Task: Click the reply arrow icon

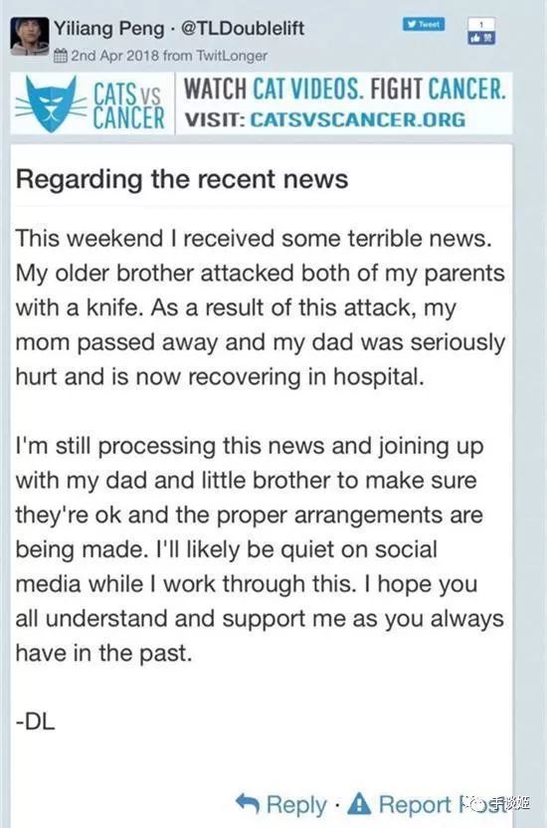Action: pyautogui.click(x=248, y=803)
